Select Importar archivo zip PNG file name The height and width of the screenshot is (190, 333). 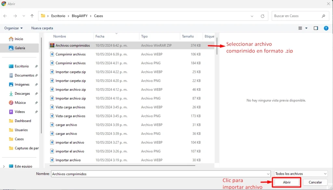[71, 98]
